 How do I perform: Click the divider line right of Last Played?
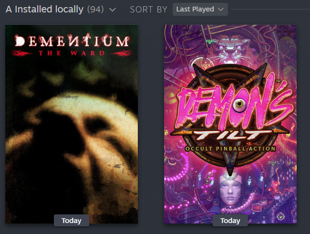click(x=270, y=9)
